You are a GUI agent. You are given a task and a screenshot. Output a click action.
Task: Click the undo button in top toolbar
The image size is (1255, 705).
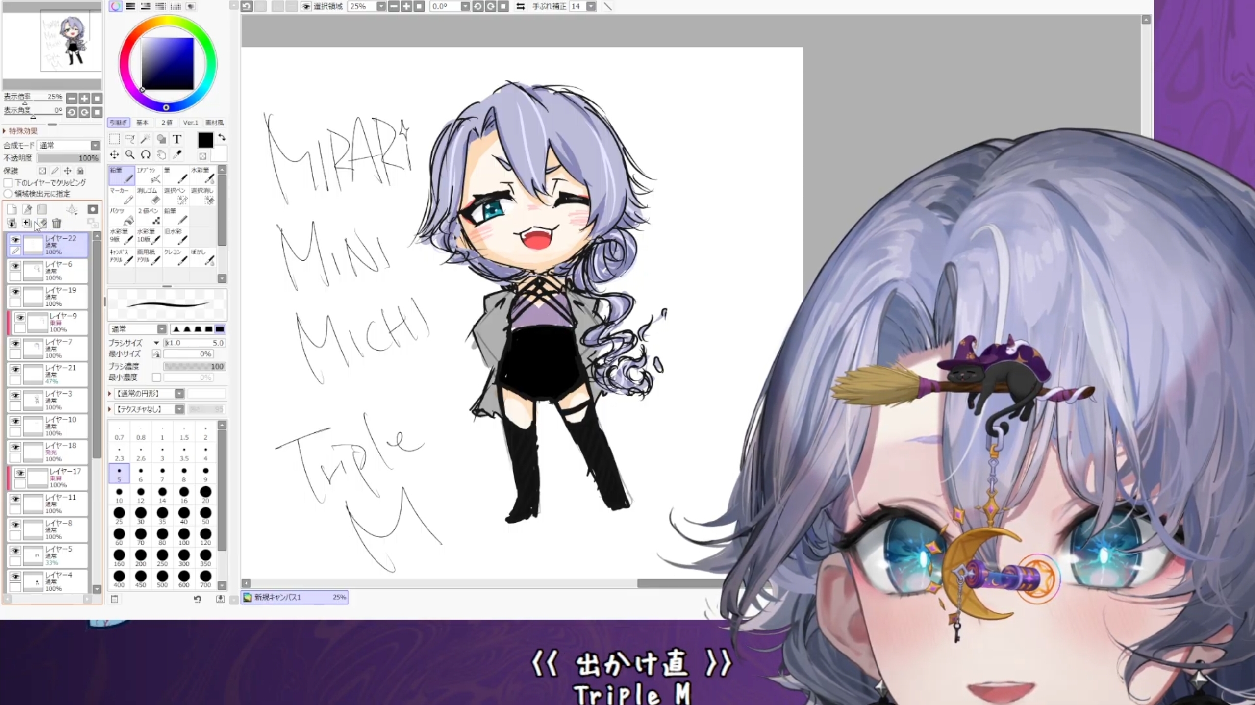246,6
